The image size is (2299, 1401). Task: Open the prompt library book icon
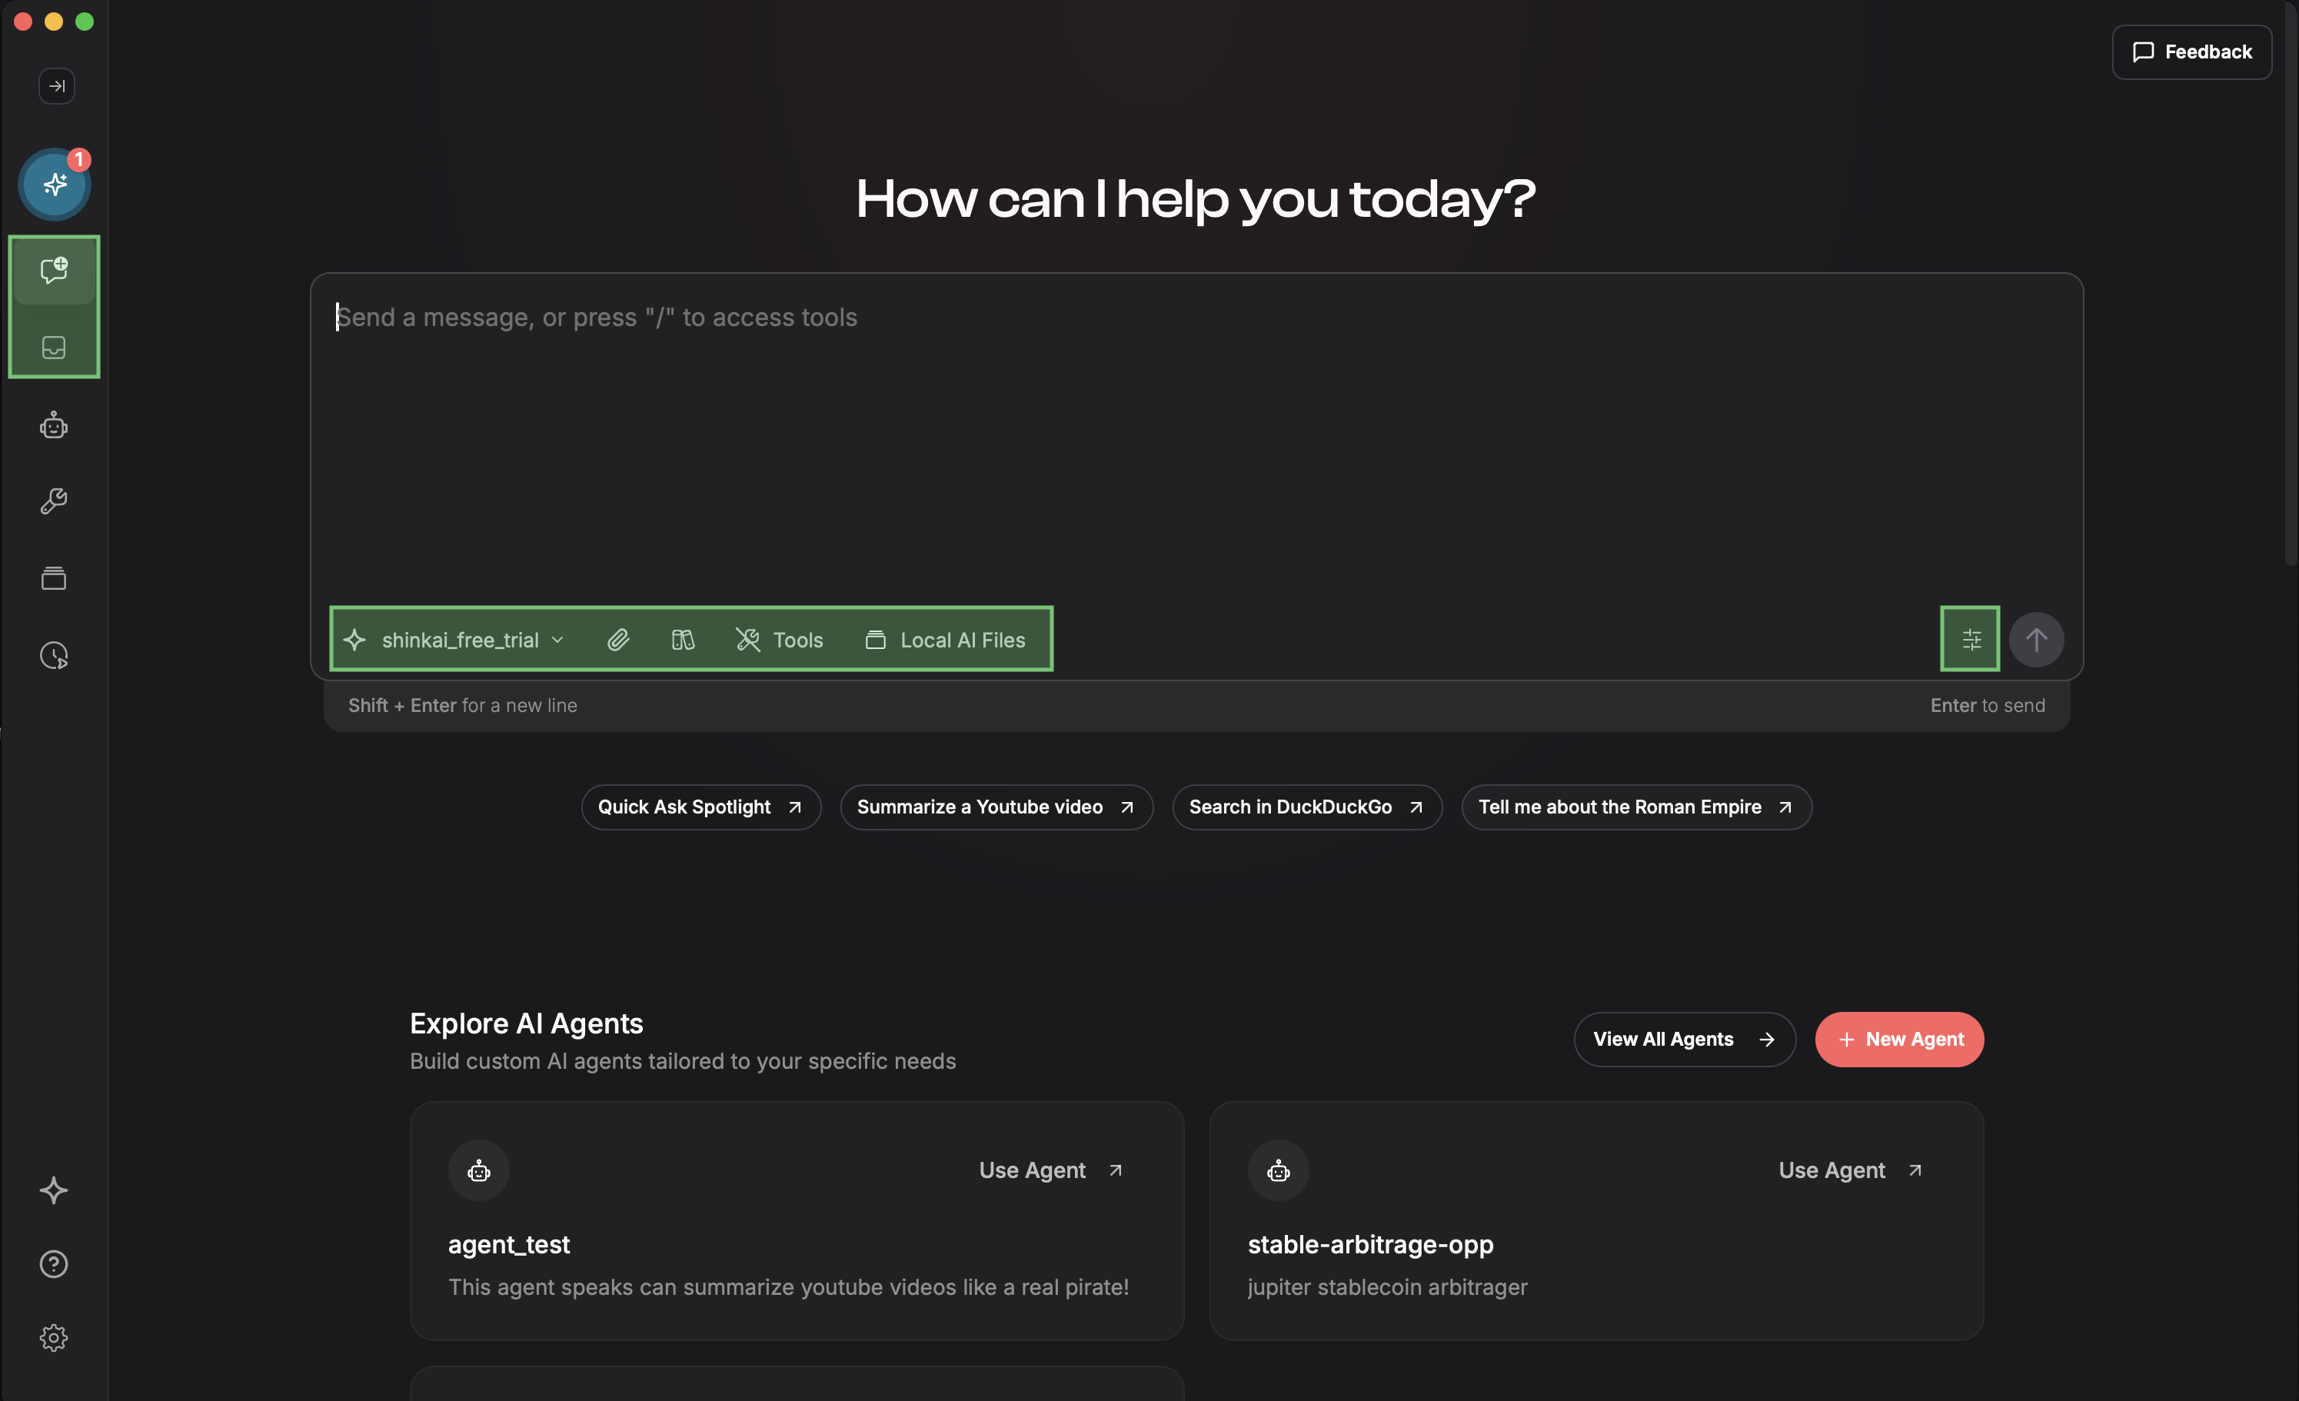click(683, 639)
